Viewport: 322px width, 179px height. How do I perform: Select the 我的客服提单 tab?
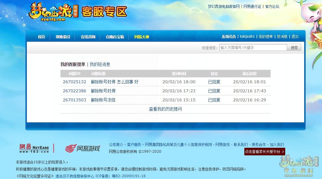(x=73, y=64)
